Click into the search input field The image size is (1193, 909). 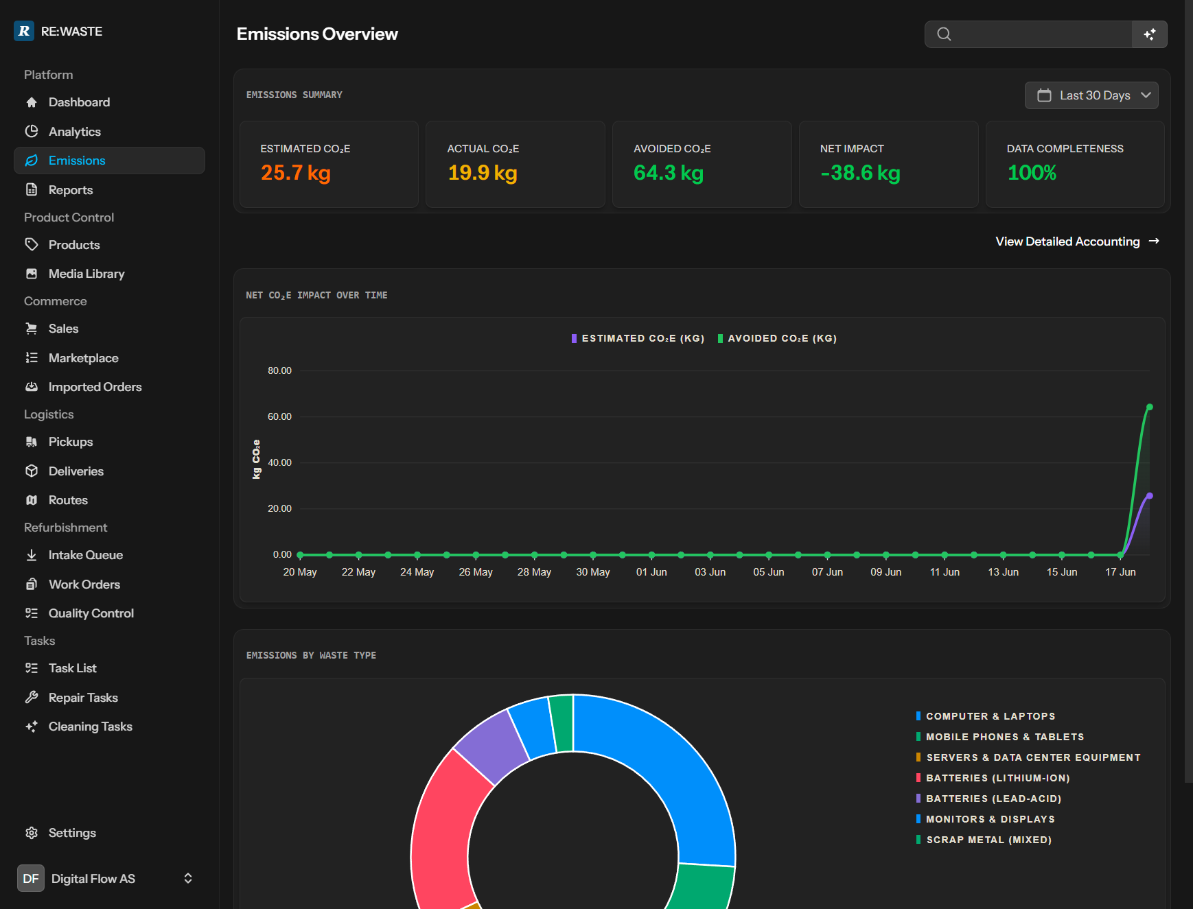click(x=1028, y=34)
